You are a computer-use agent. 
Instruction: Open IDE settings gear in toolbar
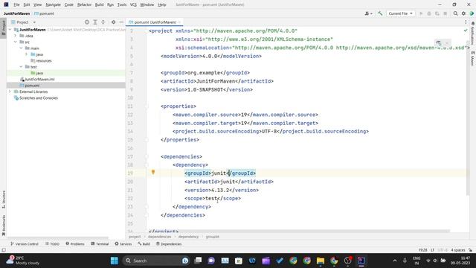(463, 13)
